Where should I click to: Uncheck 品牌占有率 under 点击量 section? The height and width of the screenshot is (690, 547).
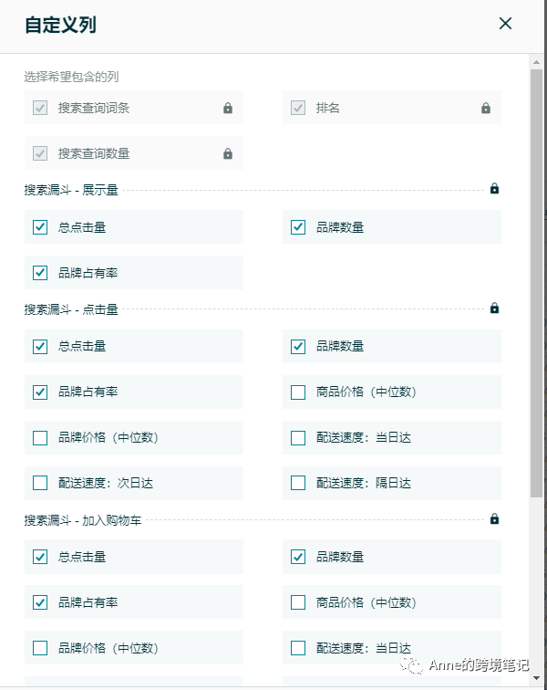pos(40,392)
